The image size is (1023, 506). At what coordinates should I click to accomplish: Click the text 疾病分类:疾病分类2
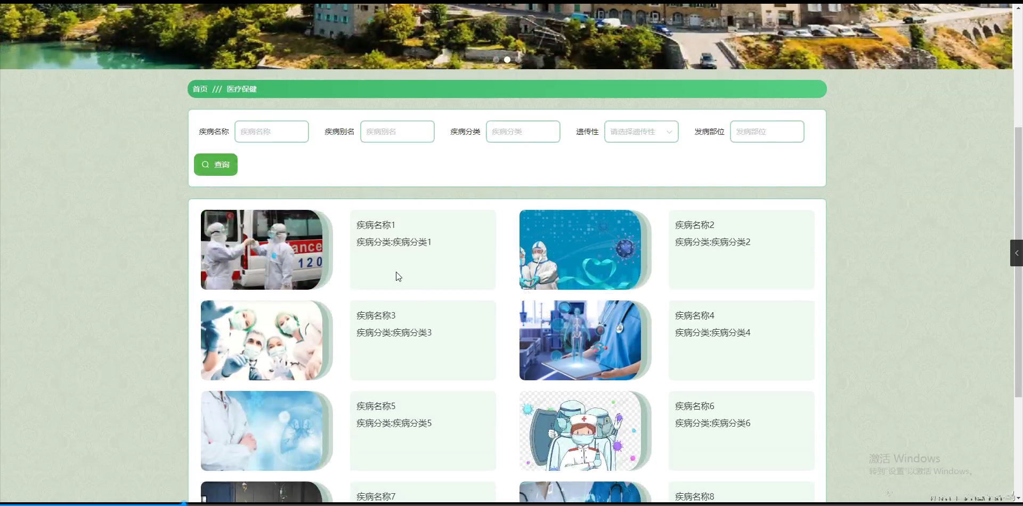click(x=712, y=242)
